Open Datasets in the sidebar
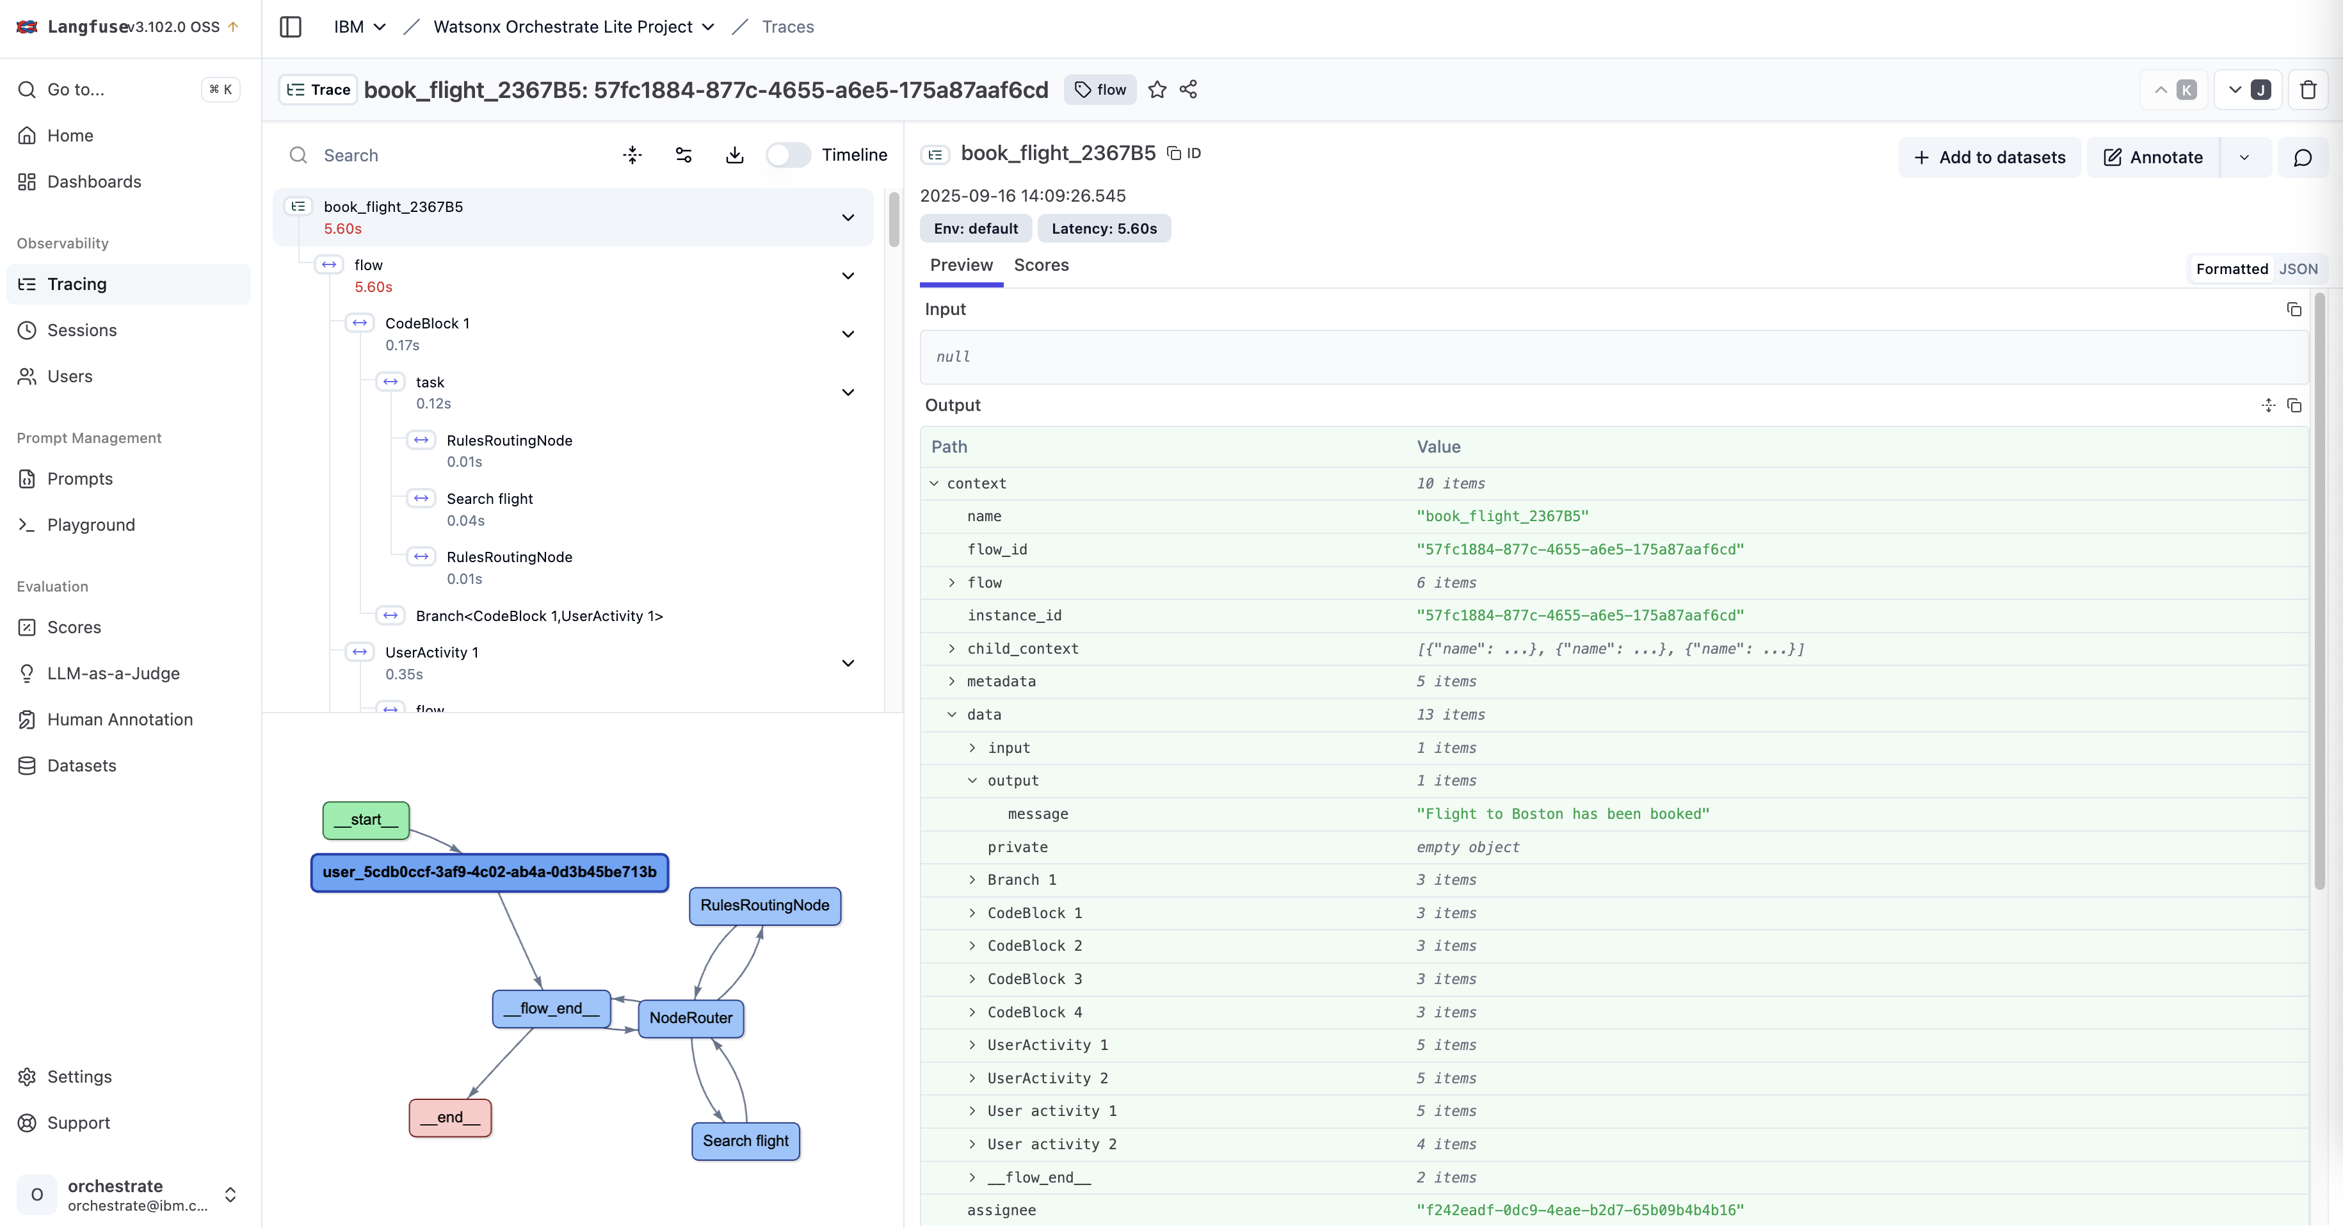The image size is (2343, 1228). 127,766
